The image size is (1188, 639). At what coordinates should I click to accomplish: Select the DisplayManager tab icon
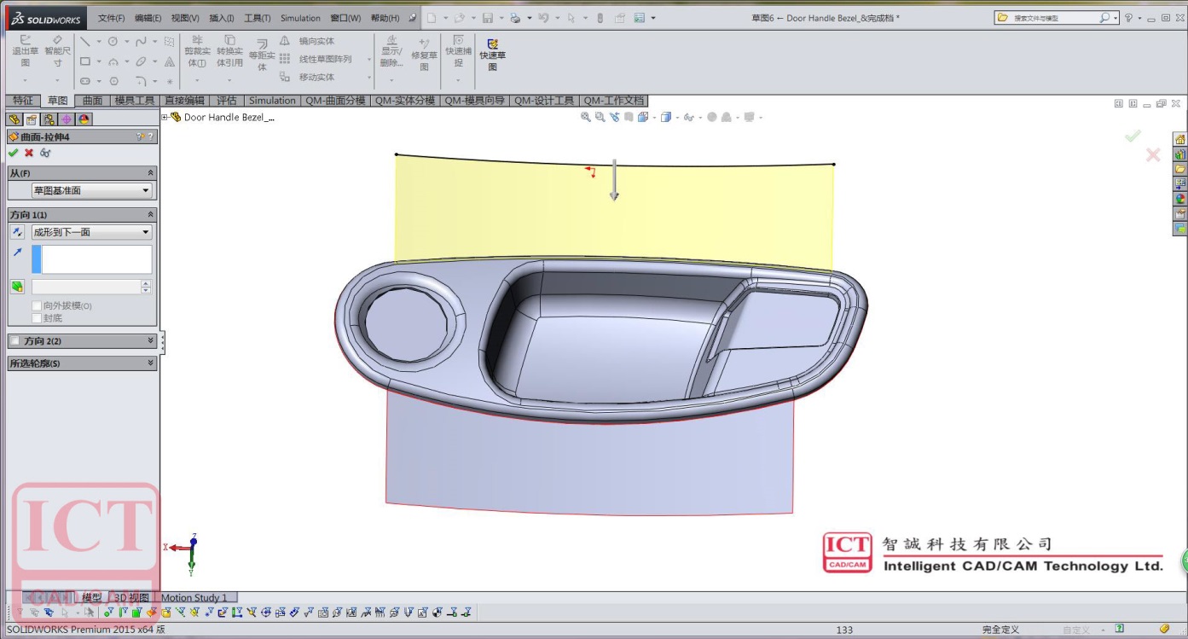pyautogui.click(x=84, y=119)
